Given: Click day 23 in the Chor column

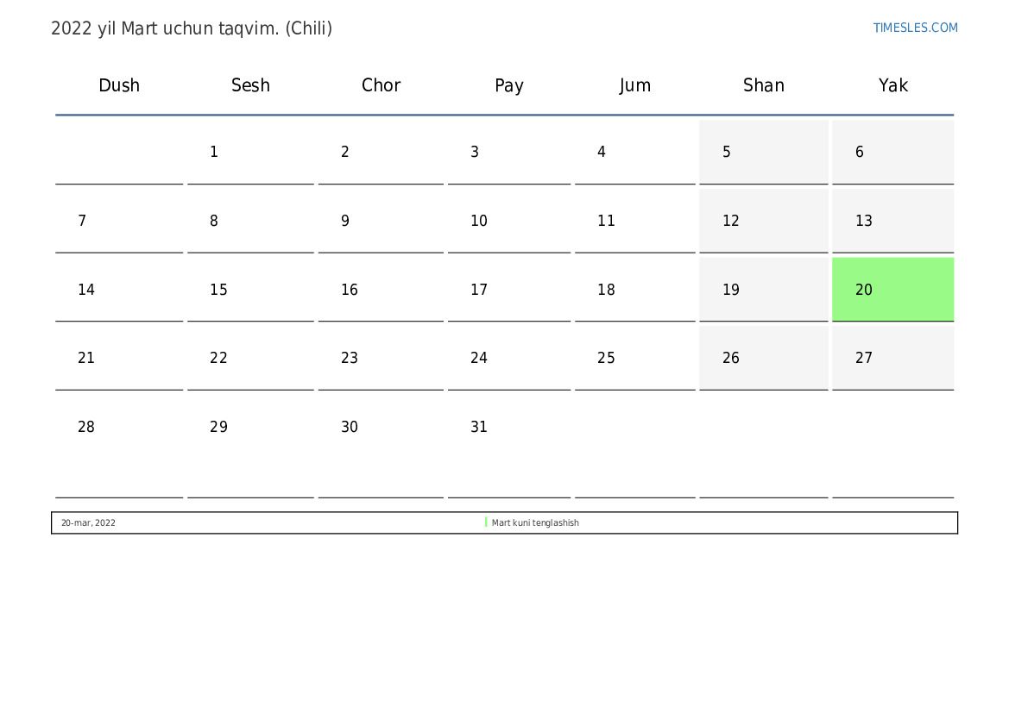Looking at the screenshot, I should [x=350, y=359].
